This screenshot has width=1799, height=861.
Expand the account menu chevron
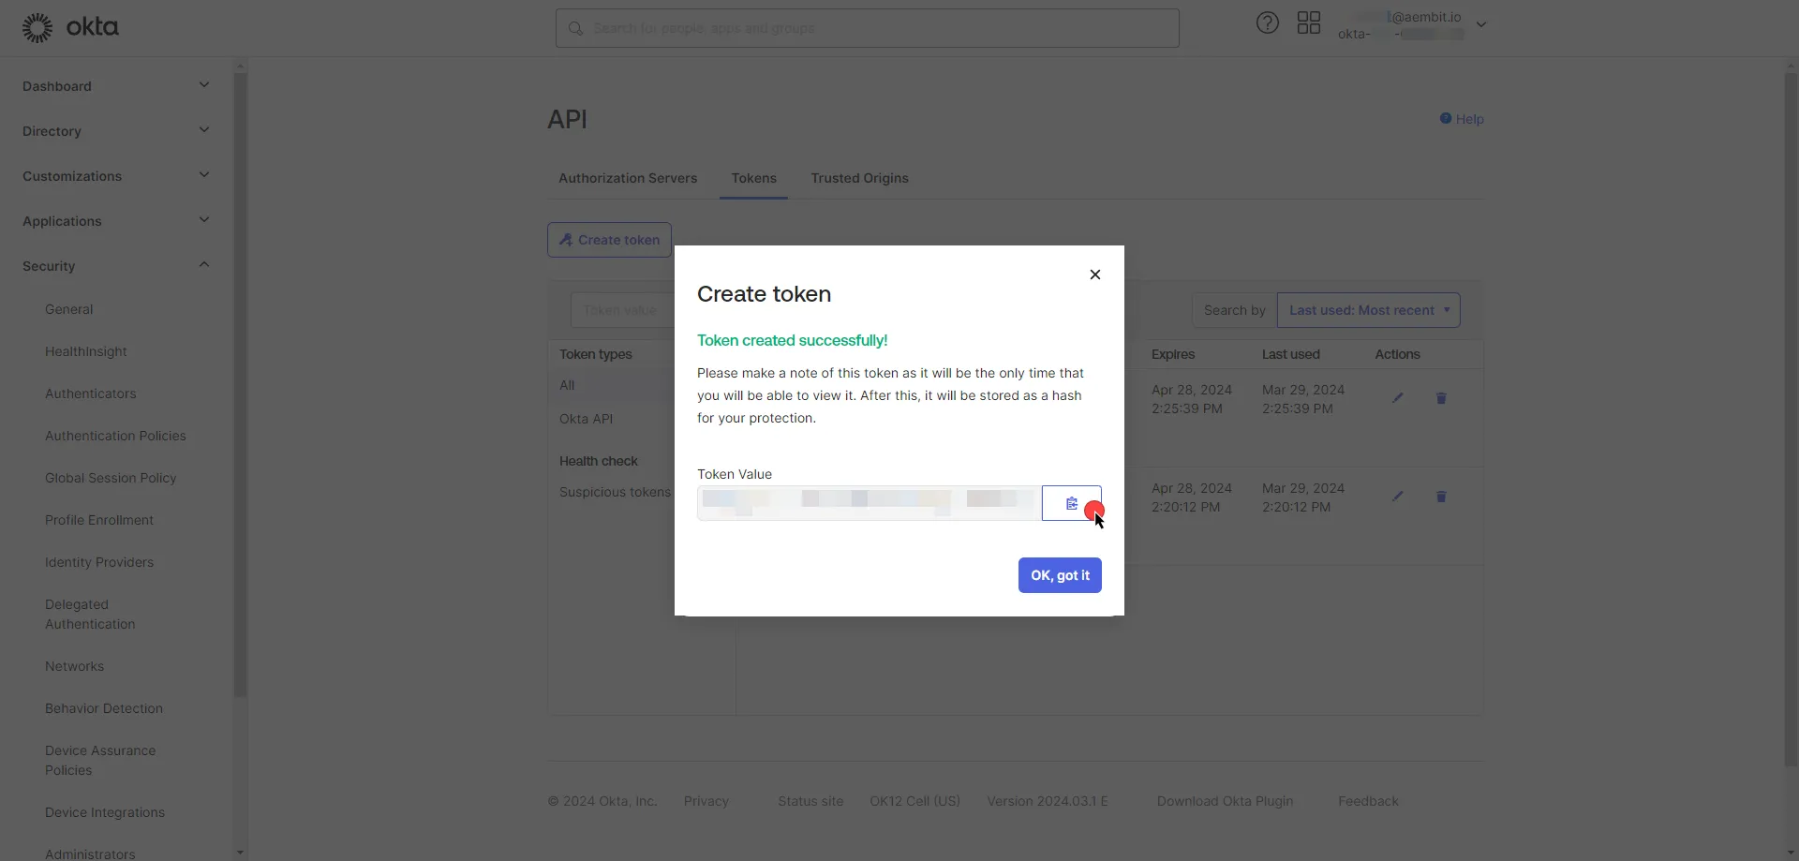(x=1482, y=24)
